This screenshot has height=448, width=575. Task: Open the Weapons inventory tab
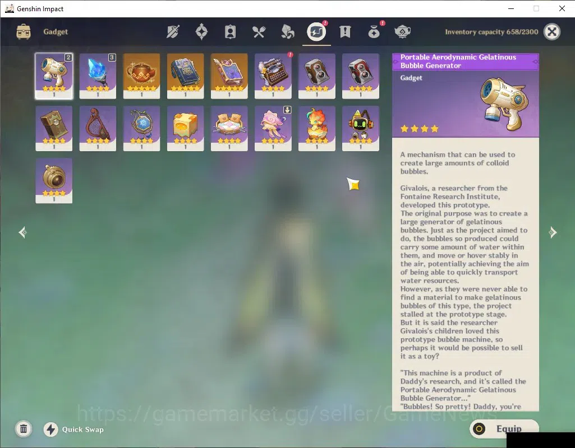(x=173, y=32)
